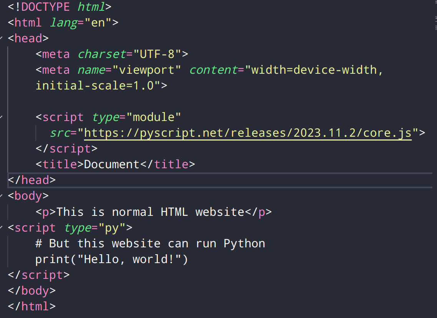Click the Python comment line
The image size is (437, 318).
coord(150,243)
